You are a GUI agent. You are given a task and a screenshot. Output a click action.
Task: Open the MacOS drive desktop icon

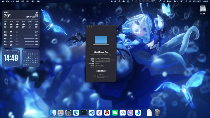[x=202, y=9]
